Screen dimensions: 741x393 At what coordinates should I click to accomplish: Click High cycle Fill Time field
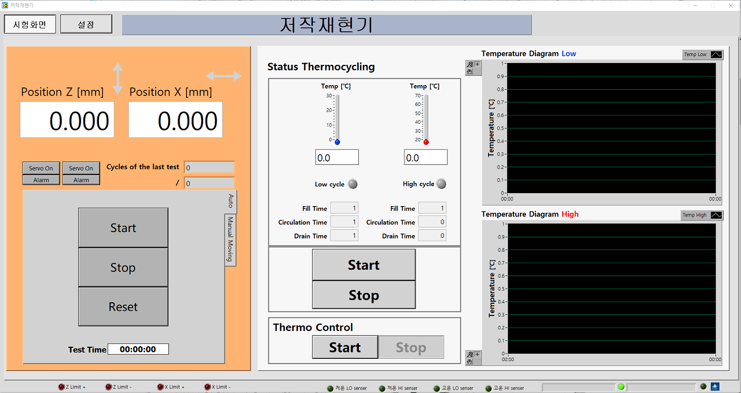(x=432, y=208)
